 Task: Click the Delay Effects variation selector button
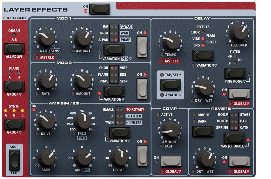(x=203, y=55)
